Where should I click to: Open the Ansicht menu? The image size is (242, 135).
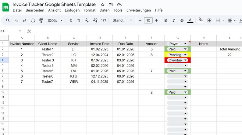(x=54, y=10)
